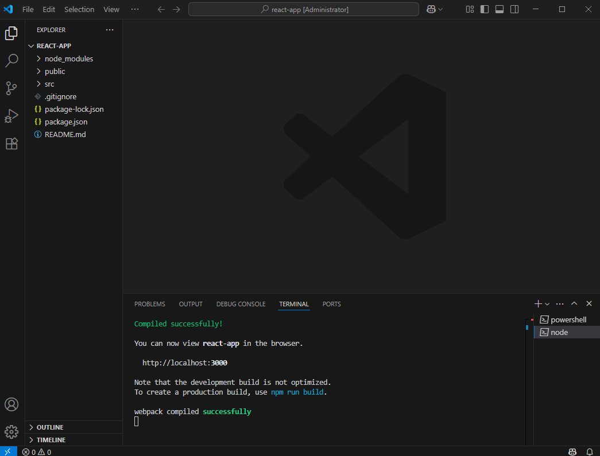Open the .gitignore file
The image size is (600, 456).
point(75,96)
